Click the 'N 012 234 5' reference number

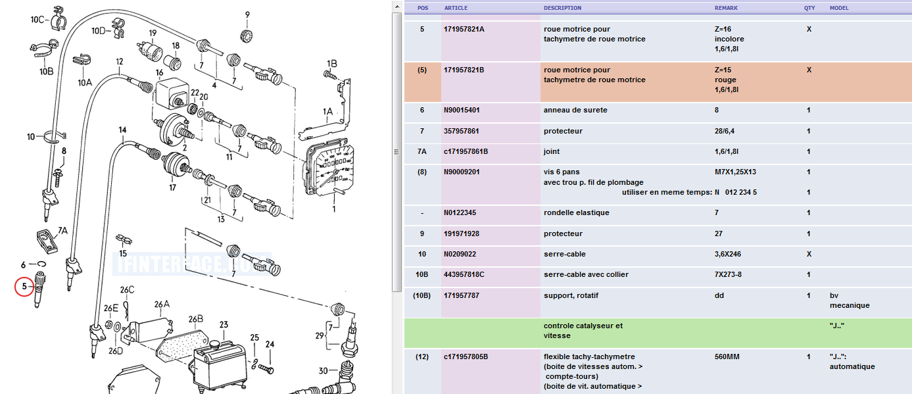pyautogui.click(x=736, y=193)
